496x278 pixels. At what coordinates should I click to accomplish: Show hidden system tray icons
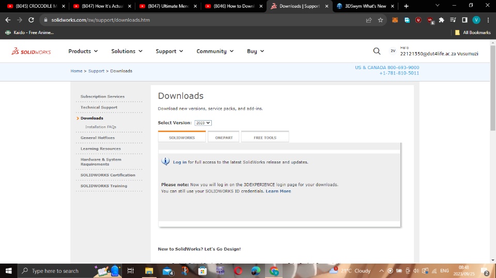[381, 271]
